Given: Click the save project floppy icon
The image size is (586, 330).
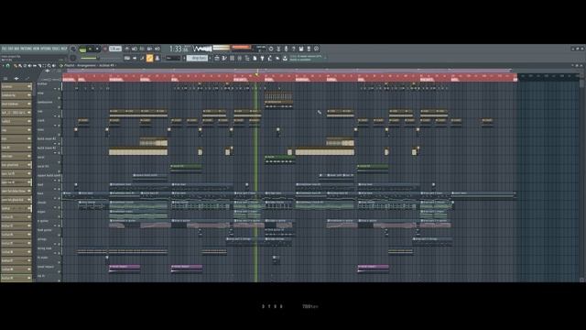Looking at the screenshot, I should click(301, 49).
